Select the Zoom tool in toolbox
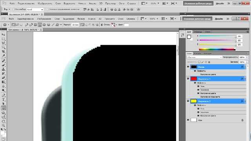This screenshot has width=251, height=141. click(4, 125)
